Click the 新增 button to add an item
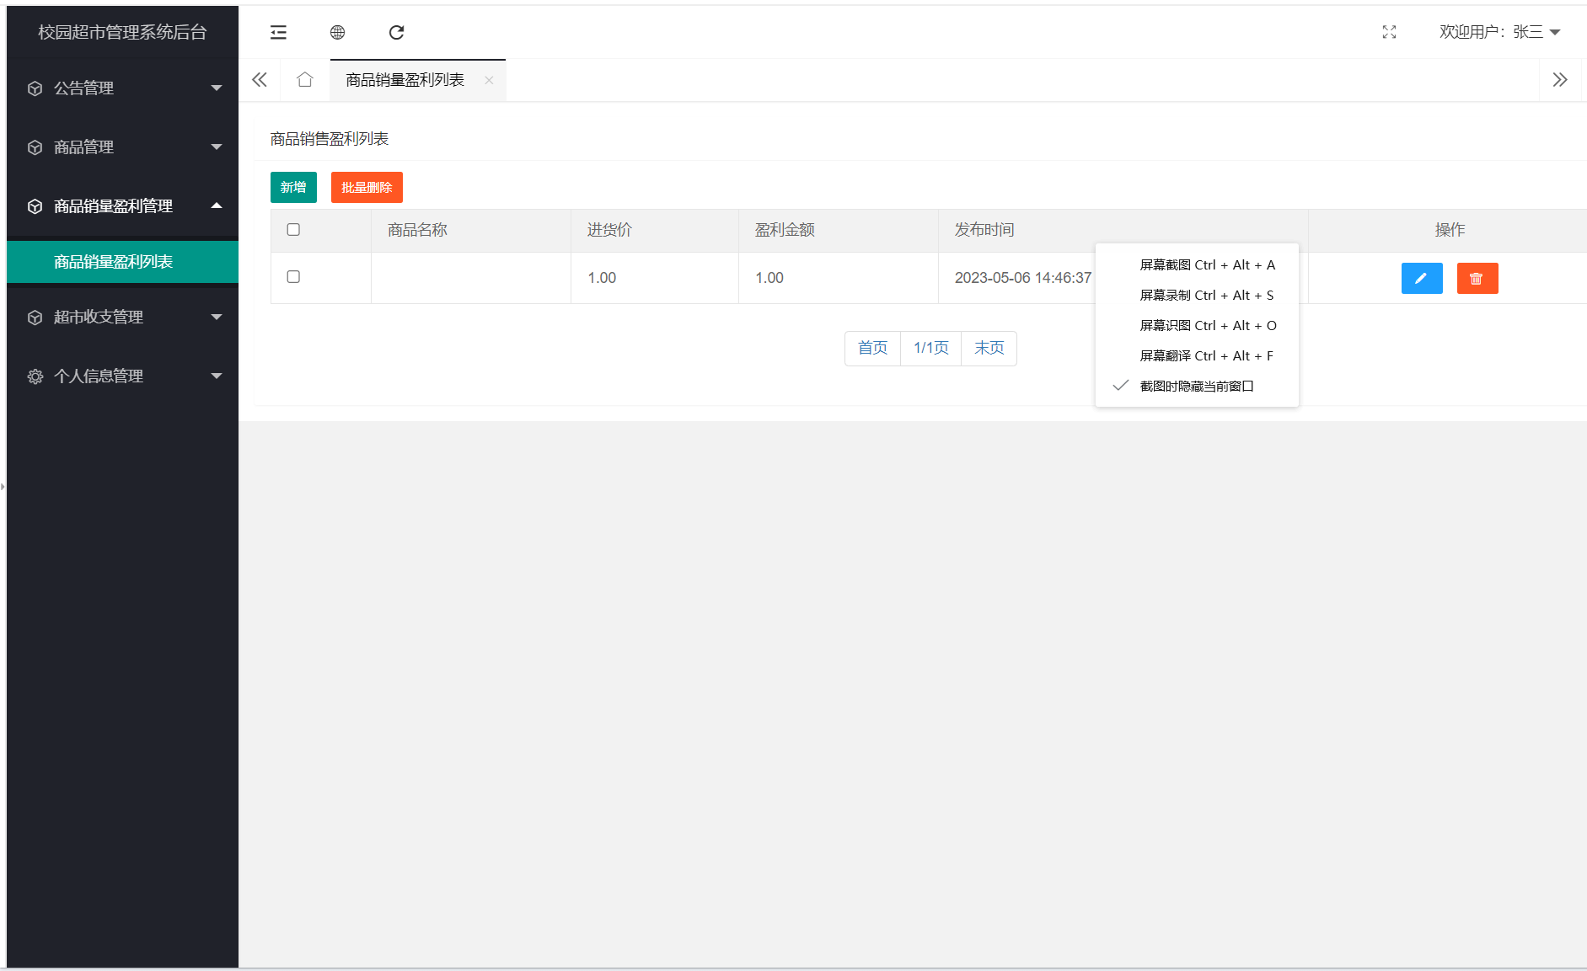This screenshot has width=1587, height=971. [x=293, y=187]
